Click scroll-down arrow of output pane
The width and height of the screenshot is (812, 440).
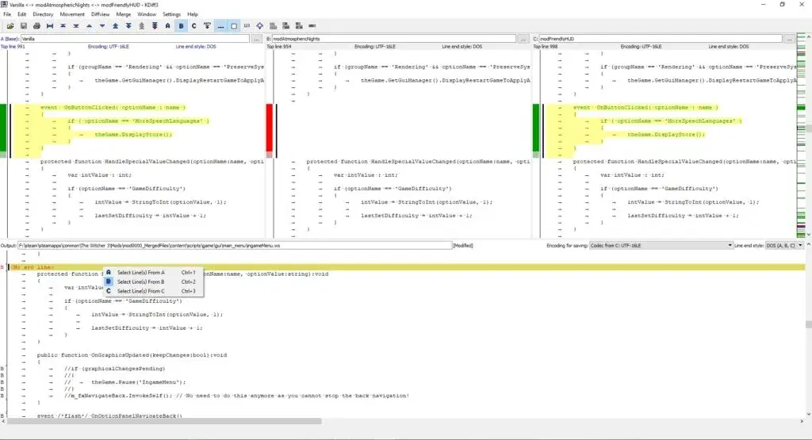coord(808,414)
